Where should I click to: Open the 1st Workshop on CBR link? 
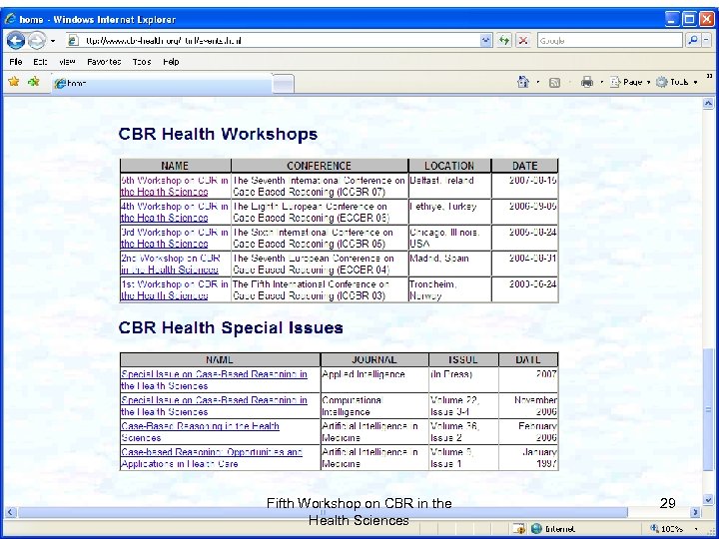[174, 289]
